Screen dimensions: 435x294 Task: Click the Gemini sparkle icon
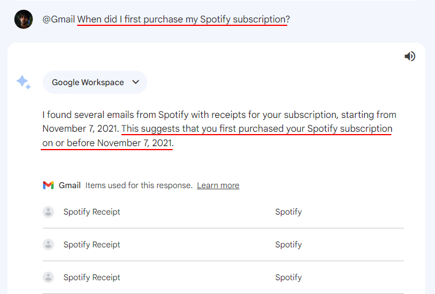click(x=24, y=82)
